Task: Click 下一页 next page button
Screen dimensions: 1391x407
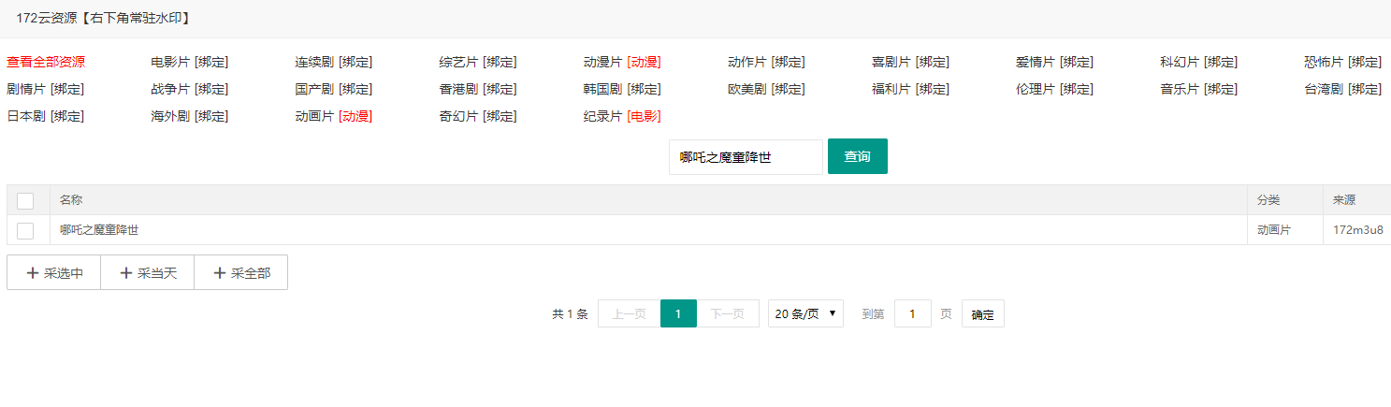Action: coord(728,314)
